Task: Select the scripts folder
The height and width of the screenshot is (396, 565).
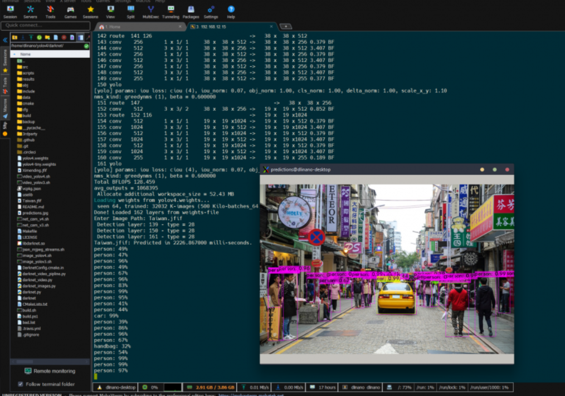Action: pyautogui.click(x=25, y=73)
